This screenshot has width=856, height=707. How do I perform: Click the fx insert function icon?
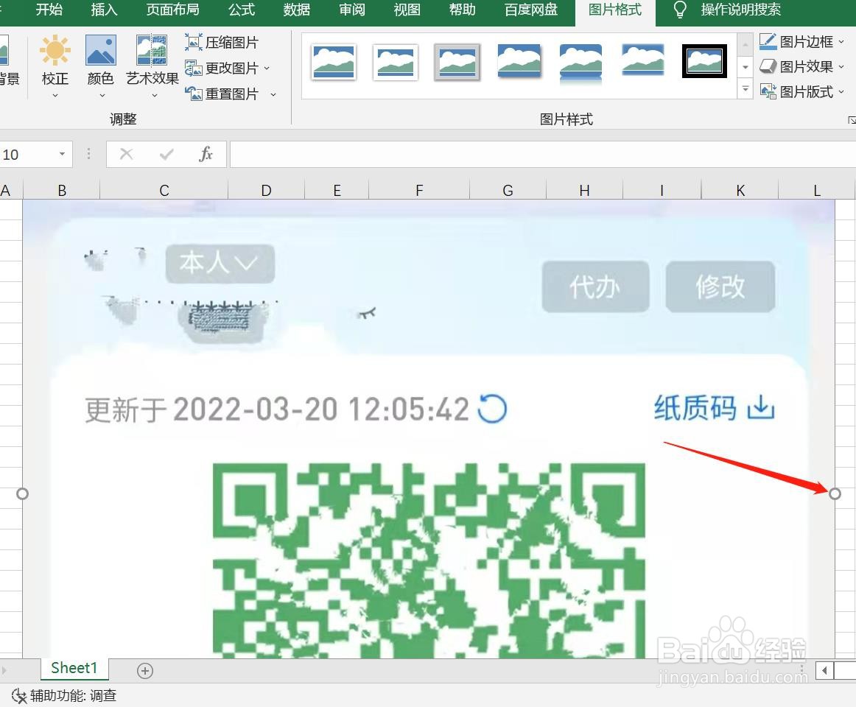tap(206, 154)
